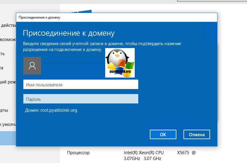This screenshot has width=247, height=163.
Task: Click the penguin pyatilistnik.org logo image
Action: click(120, 63)
